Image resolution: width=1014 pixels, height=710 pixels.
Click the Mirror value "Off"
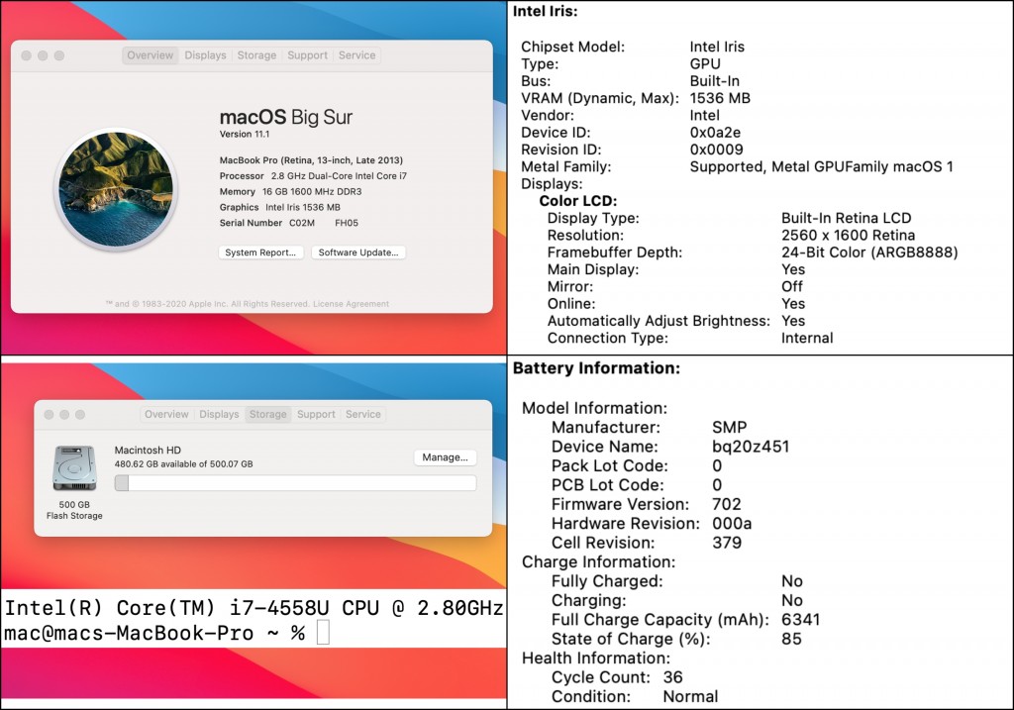tap(791, 286)
